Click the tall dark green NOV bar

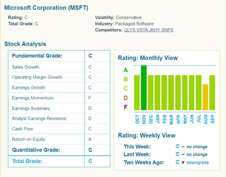point(144,88)
